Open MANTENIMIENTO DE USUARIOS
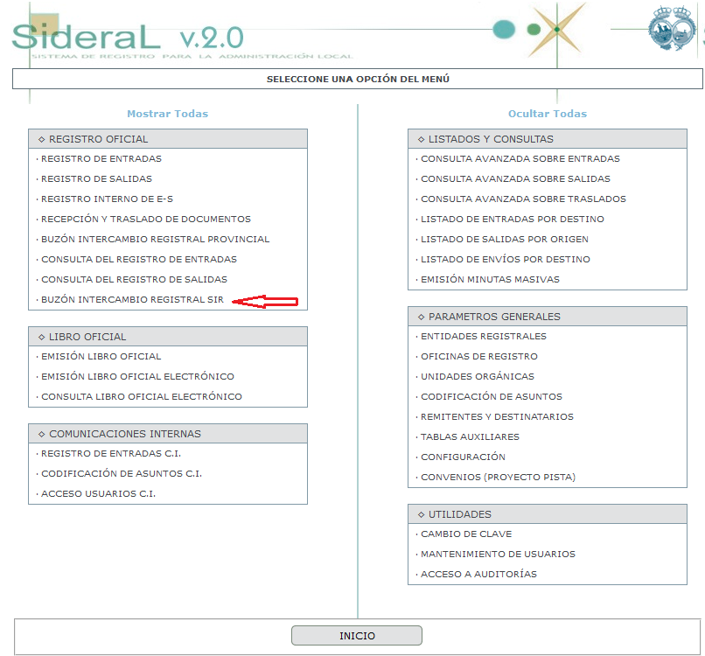This screenshot has height=656, width=705. click(x=498, y=554)
